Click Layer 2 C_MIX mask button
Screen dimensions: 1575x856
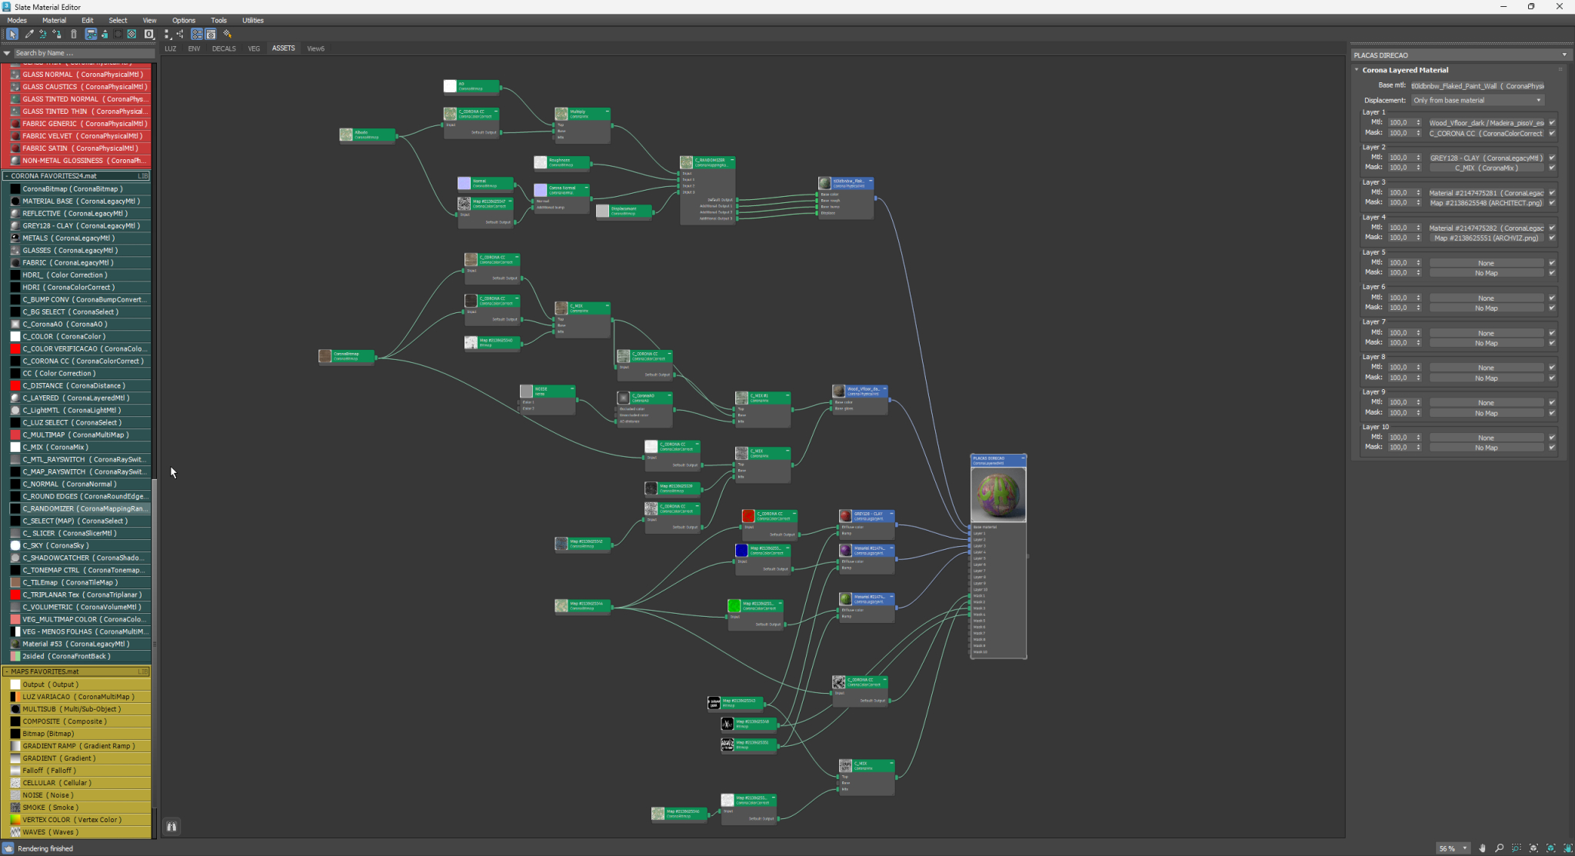point(1486,168)
